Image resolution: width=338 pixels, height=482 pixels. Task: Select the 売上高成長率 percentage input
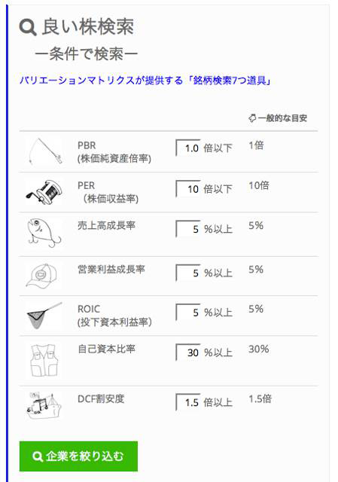(x=188, y=229)
